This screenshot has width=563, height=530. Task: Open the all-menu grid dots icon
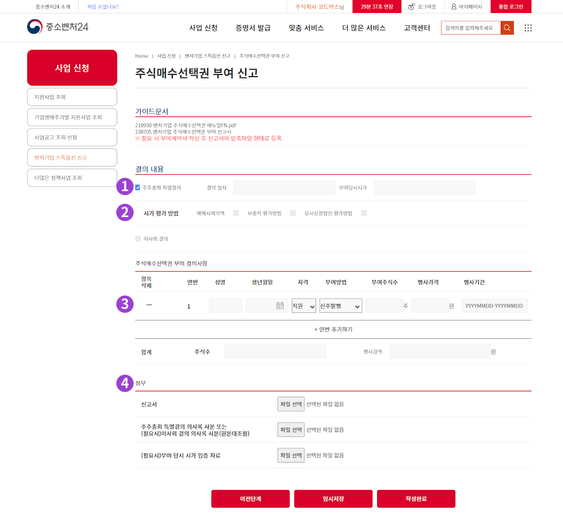click(x=528, y=28)
